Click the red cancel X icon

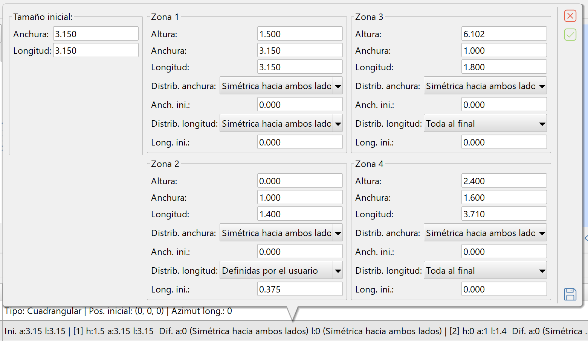point(570,16)
